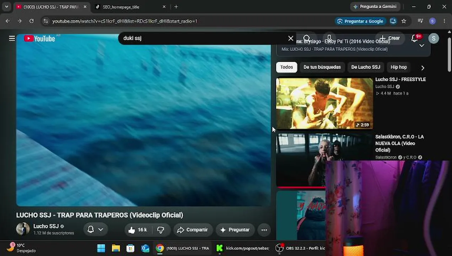This screenshot has width=452, height=256.
Task: Open the tab search dropdown arrow
Action: [x=6, y=6]
